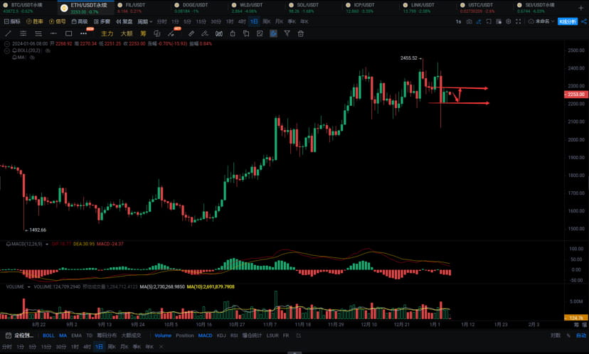Screen dimensions: 589x354
Task: Open the 未命名 layout dropdown
Action: (x=541, y=22)
